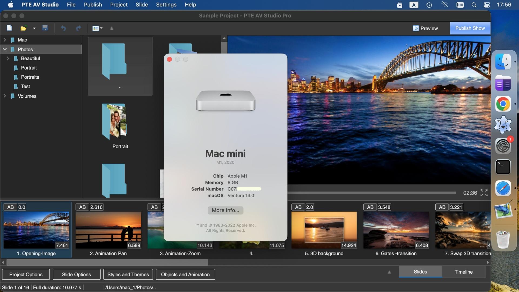This screenshot has height=292, width=519.
Task: Click AB transition badge on slide 1
Action: click(10, 207)
